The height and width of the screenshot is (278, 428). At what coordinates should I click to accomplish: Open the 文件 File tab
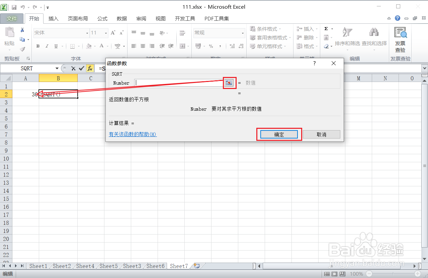pyautogui.click(x=12, y=18)
